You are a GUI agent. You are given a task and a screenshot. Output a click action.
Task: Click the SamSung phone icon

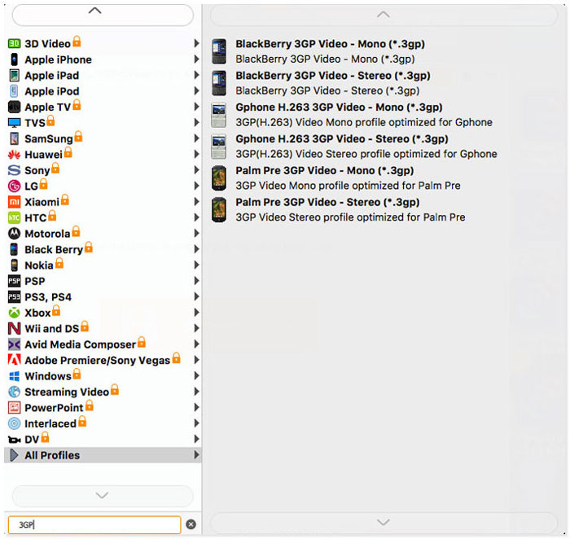pyautogui.click(x=14, y=138)
